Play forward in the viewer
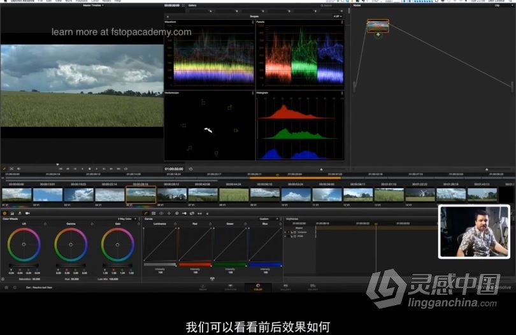This screenshot has height=335, width=516. [96, 169]
